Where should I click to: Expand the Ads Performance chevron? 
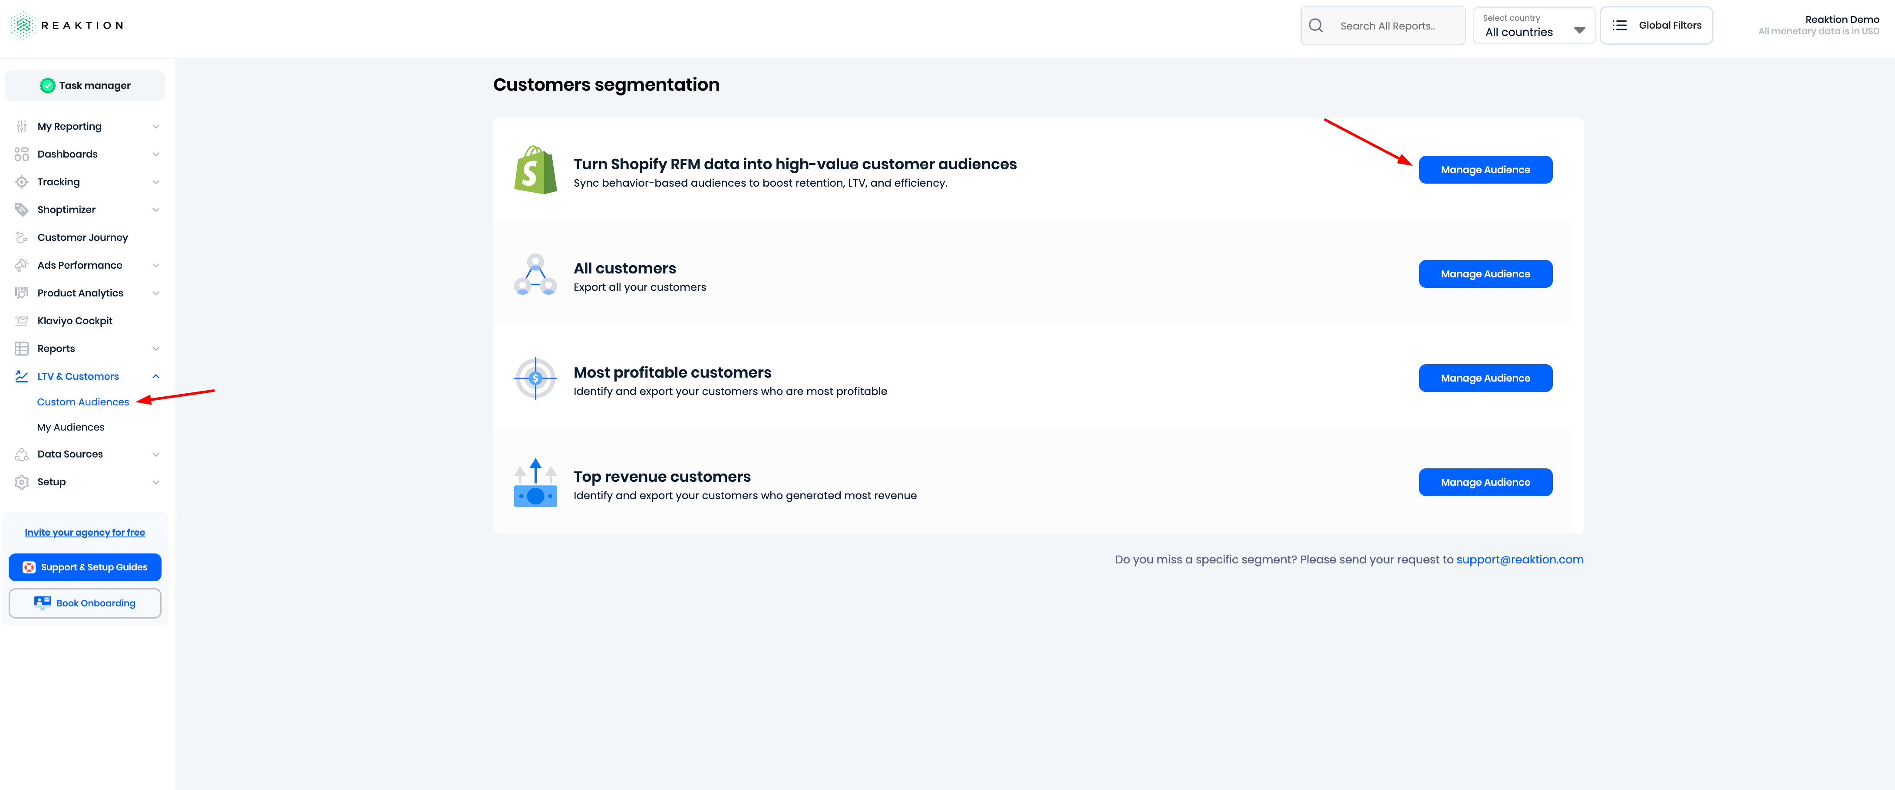[x=156, y=266]
